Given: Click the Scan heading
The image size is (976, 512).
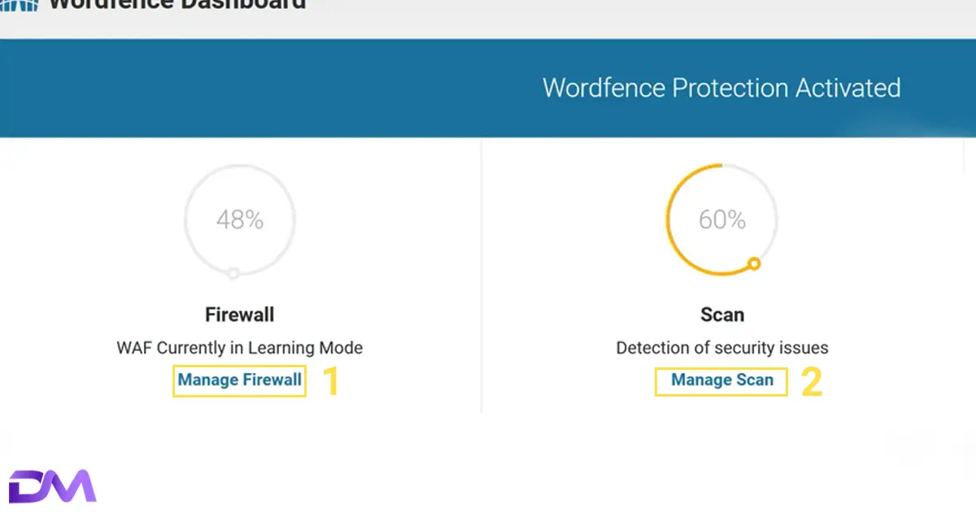Looking at the screenshot, I should pos(722,315).
